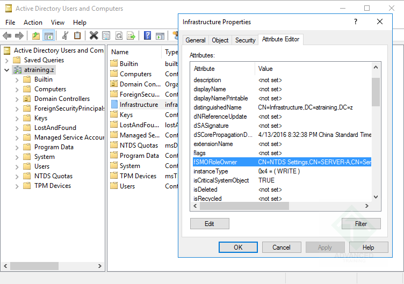Open the Action menu
This screenshot has width=404, height=284.
coord(33,23)
